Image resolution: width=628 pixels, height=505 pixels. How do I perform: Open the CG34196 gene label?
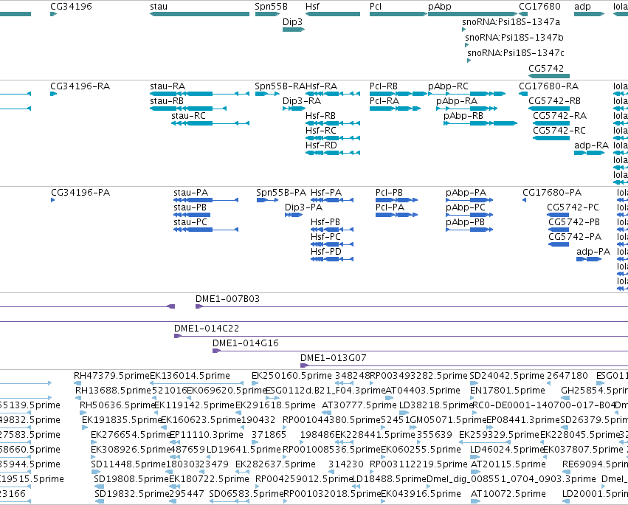71,7
